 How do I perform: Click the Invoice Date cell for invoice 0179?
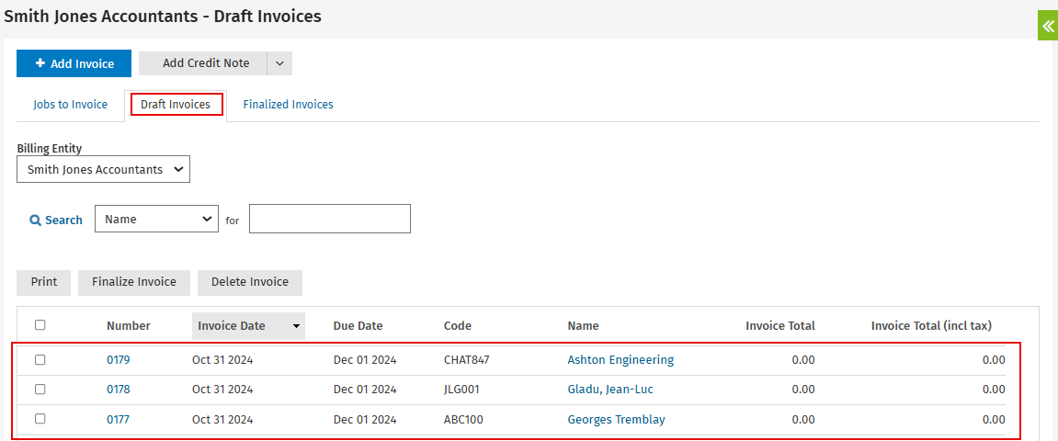(x=222, y=360)
